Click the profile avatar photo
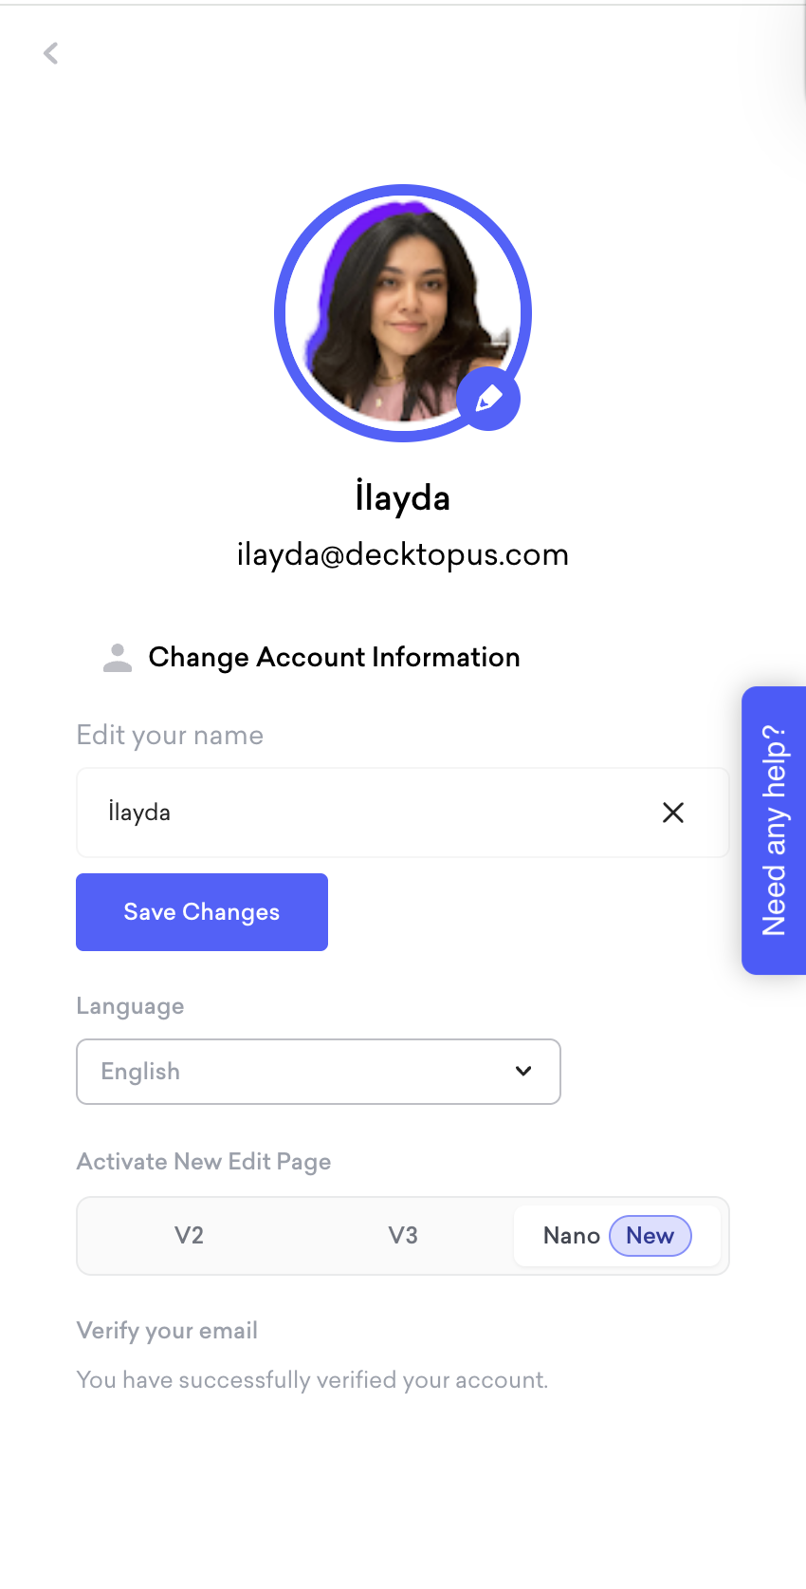 403,313
